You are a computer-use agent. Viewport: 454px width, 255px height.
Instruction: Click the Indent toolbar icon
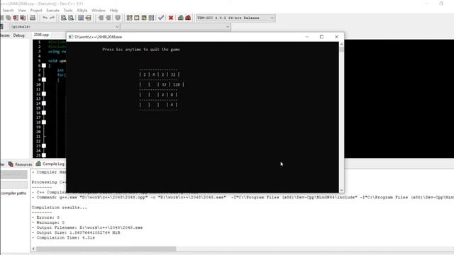coord(101,18)
